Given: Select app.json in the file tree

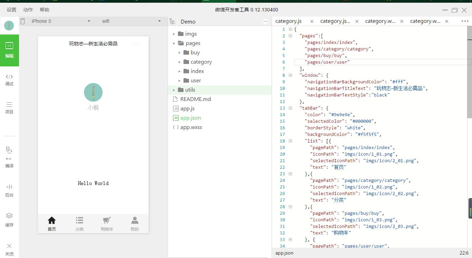Looking at the screenshot, I should click(190, 118).
